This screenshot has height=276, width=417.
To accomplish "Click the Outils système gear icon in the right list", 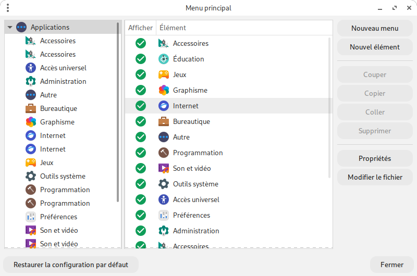I will (x=164, y=184).
